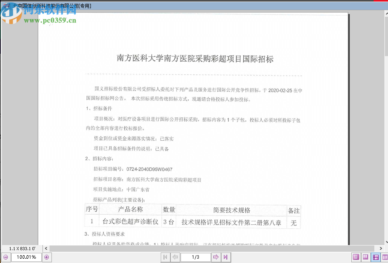This screenshot has height=263, width=388.
Task: Click table header 序号
Action: pyautogui.click(x=92, y=209)
